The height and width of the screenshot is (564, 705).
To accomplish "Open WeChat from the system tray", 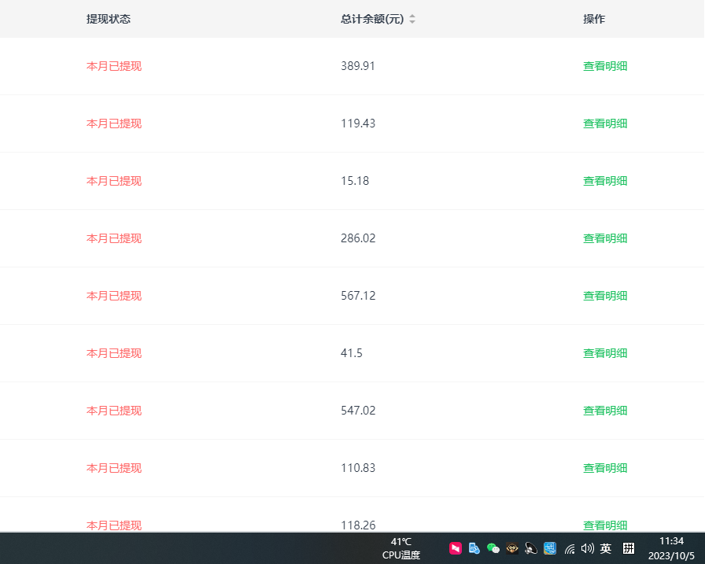I will 493,548.
